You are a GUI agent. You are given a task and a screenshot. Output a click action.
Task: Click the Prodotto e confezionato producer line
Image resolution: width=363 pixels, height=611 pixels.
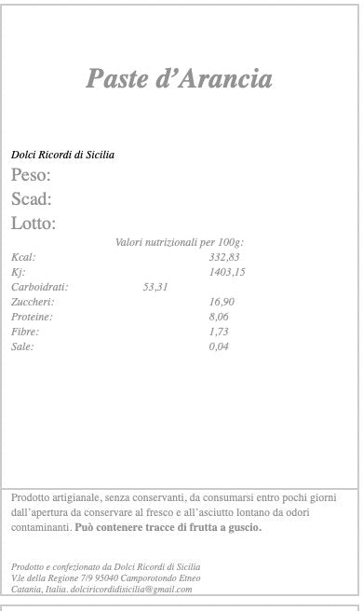[x=105, y=567]
